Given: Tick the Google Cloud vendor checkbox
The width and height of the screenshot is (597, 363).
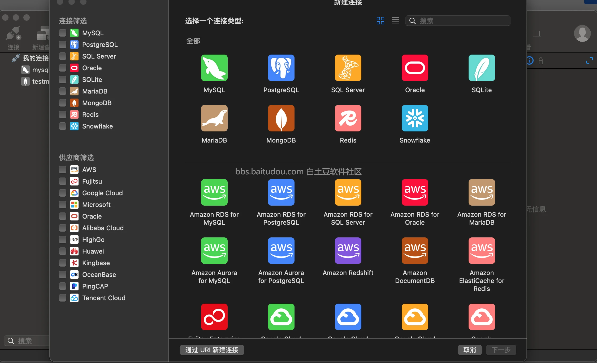Looking at the screenshot, I should pyautogui.click(x=63, y=193).
